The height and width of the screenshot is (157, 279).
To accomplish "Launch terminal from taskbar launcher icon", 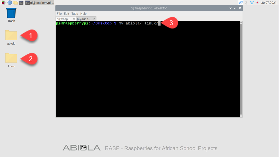I will click(x=21, y=3).
